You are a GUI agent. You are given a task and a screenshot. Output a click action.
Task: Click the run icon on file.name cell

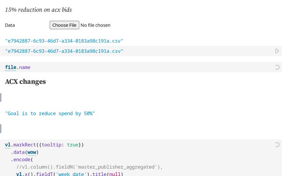pos(277,67)
